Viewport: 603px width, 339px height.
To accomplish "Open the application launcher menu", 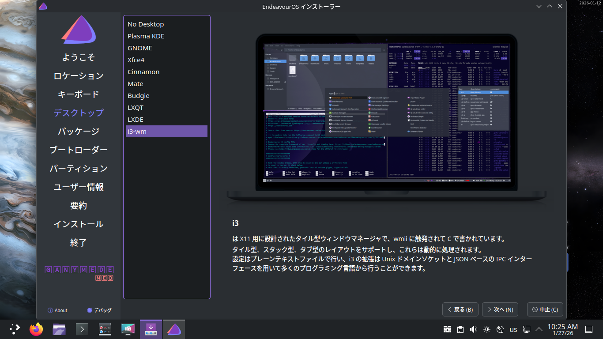I will tap(15, 329).
